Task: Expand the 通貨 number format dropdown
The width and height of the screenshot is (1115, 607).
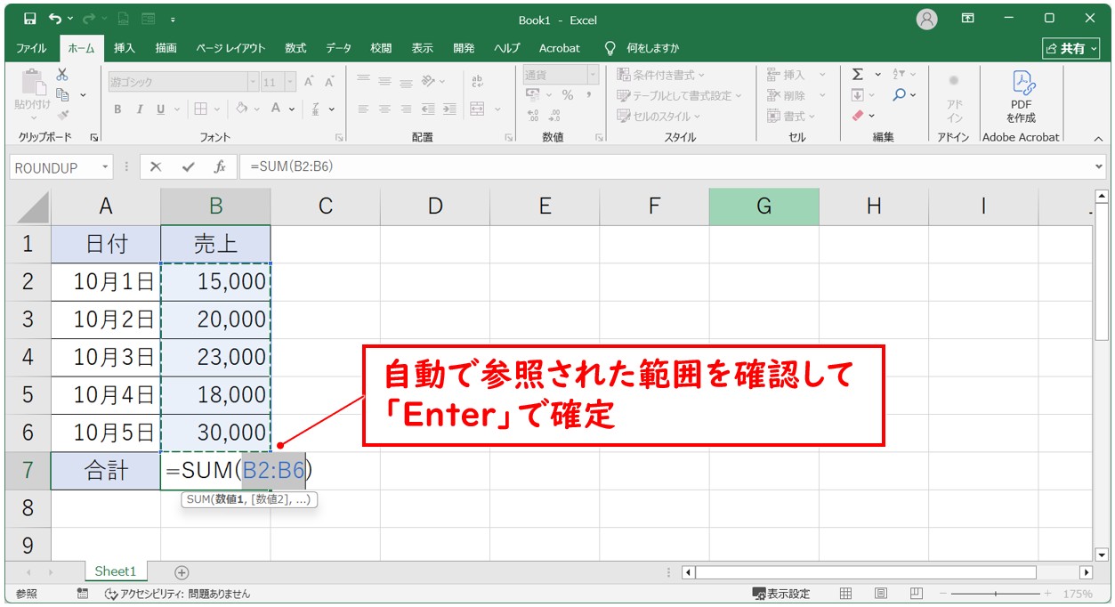Action: 594,73
